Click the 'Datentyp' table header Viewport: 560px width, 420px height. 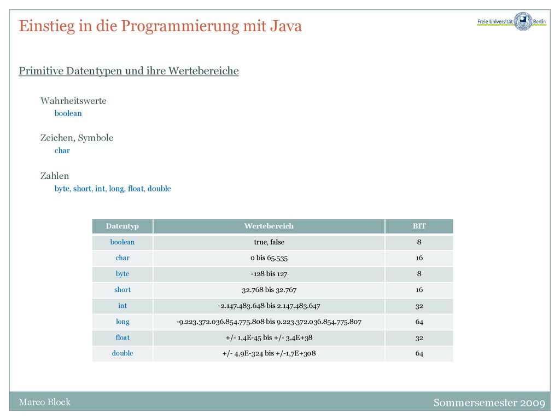click(122, 226)
